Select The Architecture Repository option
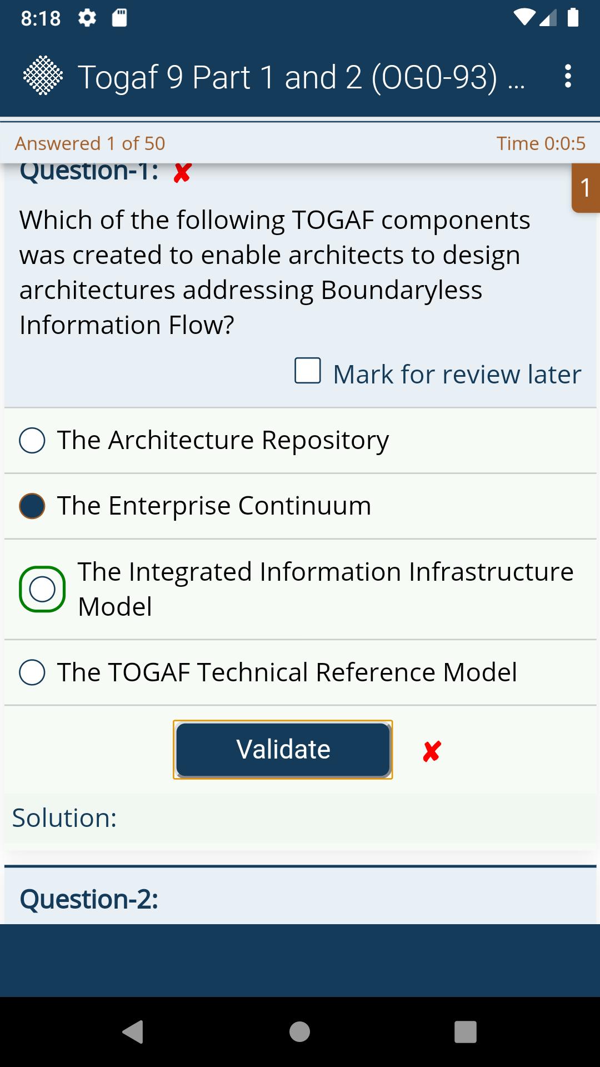The image size is (600, 1067). click(300, 441)
